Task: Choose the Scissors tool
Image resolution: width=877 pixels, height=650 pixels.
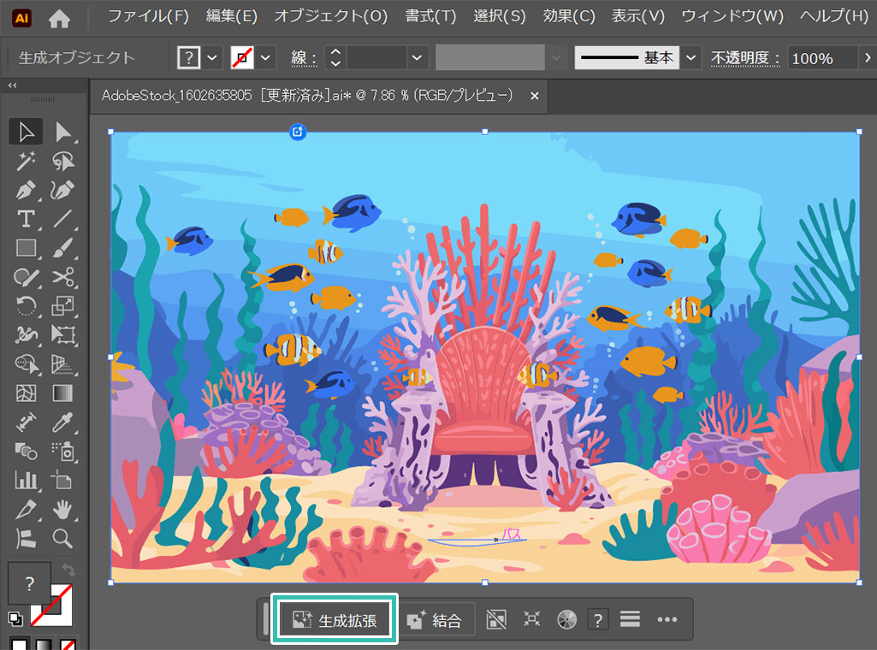Action: coord(62,277)
